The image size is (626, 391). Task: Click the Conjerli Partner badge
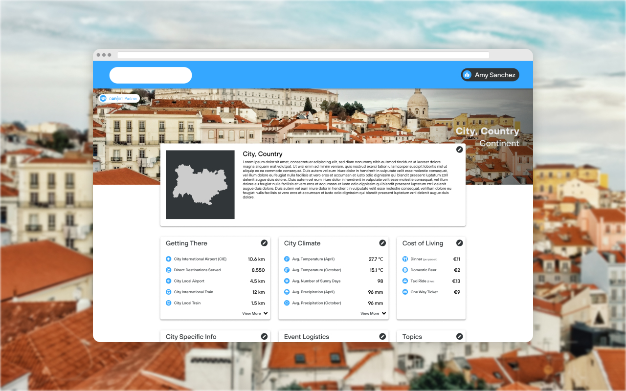[x=119, y=98]
